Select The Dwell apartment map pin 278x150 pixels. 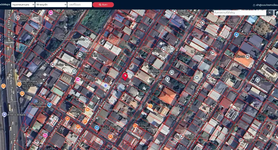pos(87,39)
